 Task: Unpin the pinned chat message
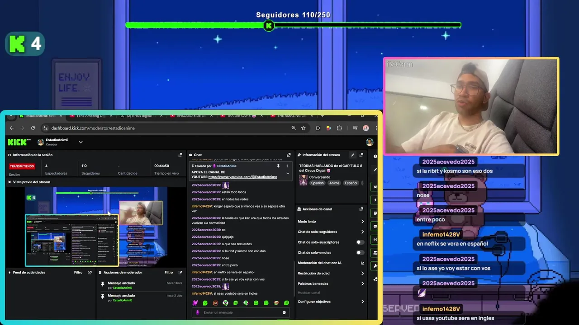[278, 166]
